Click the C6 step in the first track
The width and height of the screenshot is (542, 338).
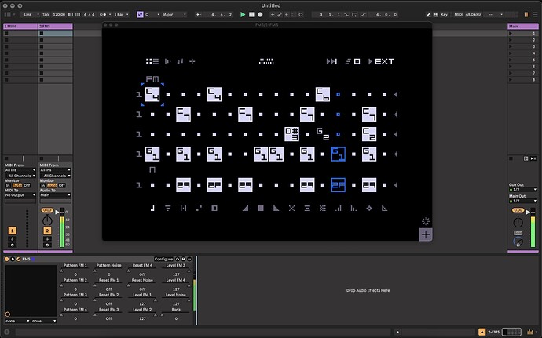[323, 94]
